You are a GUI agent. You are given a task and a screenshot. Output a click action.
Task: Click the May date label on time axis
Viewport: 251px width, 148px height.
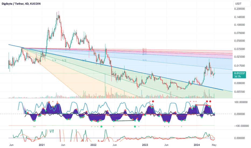click(x=214, y=145)
